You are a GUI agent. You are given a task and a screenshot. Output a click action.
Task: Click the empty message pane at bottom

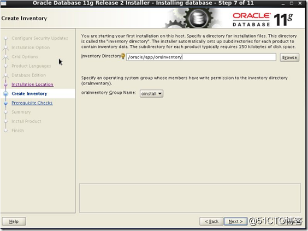pos(190,198)
